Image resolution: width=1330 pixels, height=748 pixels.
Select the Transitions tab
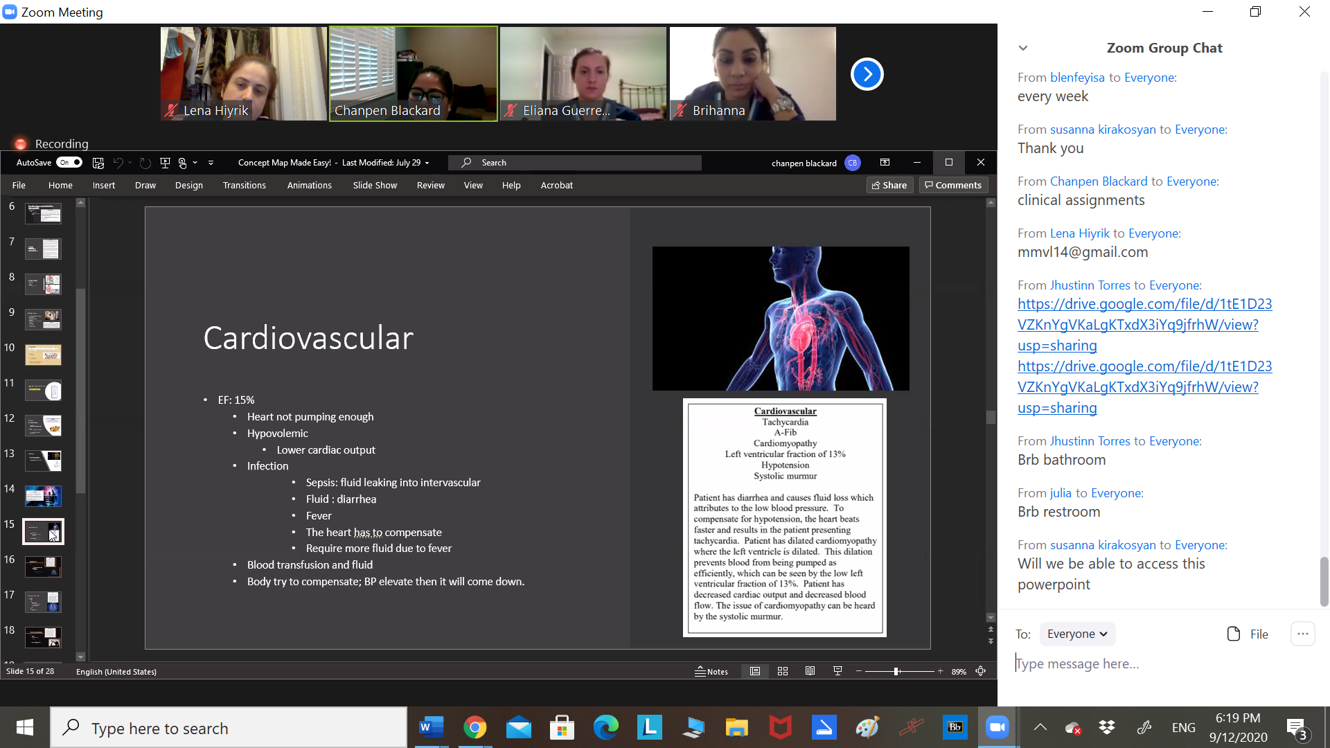tap(245, 185)
